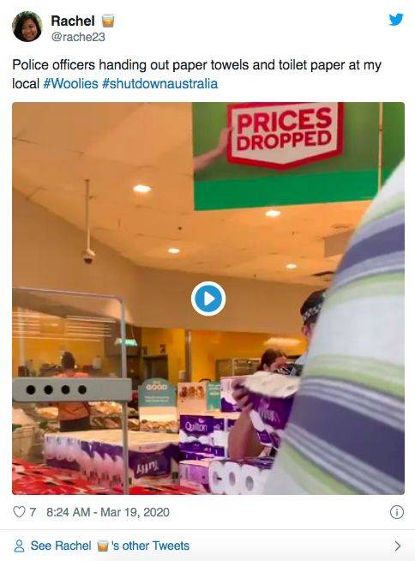Viewport: 415px width, 561px height.
Task: Click the person icon beside See Rachel
Action: point(19,546)
